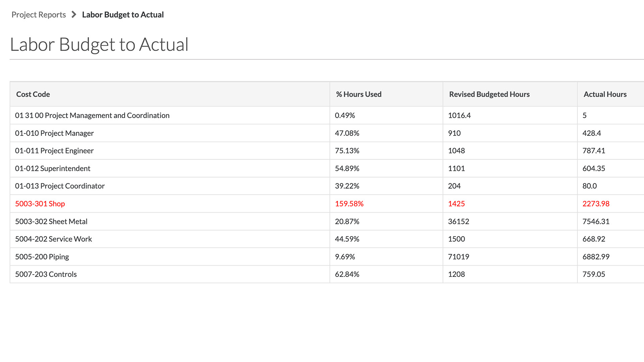Click the Labor Budget to Actual page title
644x362 pixels.
(99, 44)
